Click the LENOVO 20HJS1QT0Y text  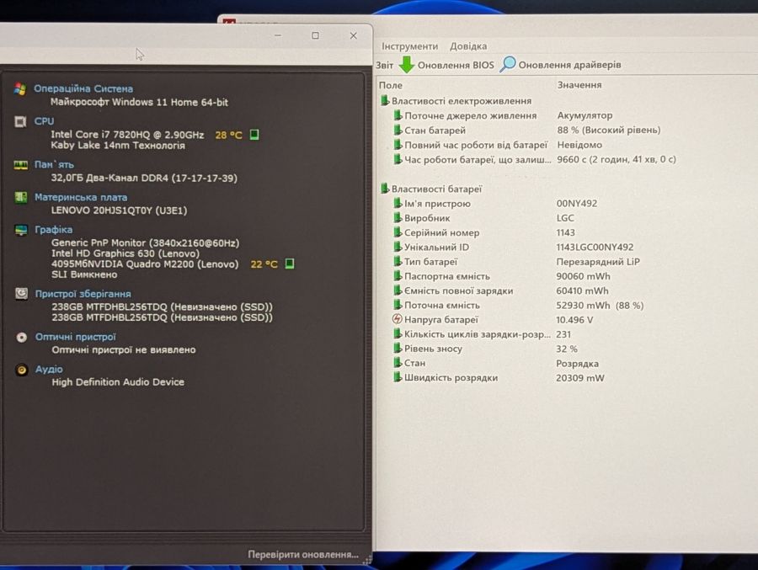(119, 210)
